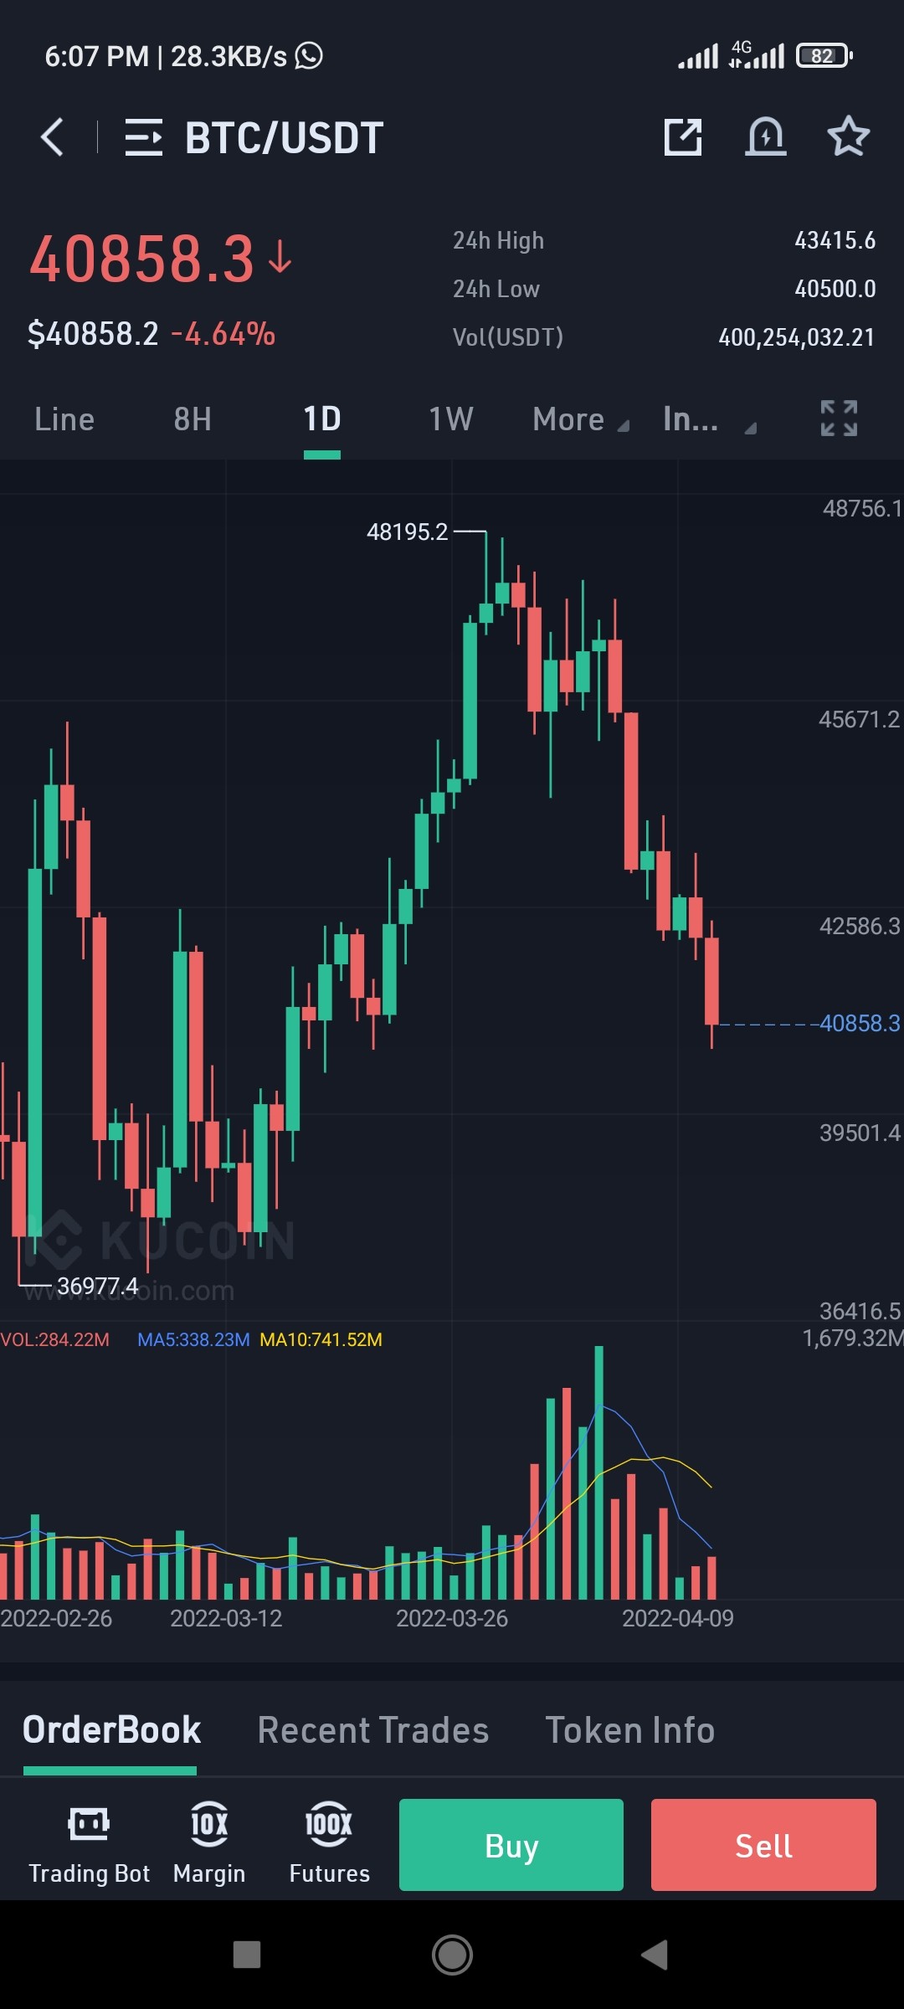Expand the More timeframes dropdown
The height and width of the screenshot is (2009, 904).
[x=580, y=419]
